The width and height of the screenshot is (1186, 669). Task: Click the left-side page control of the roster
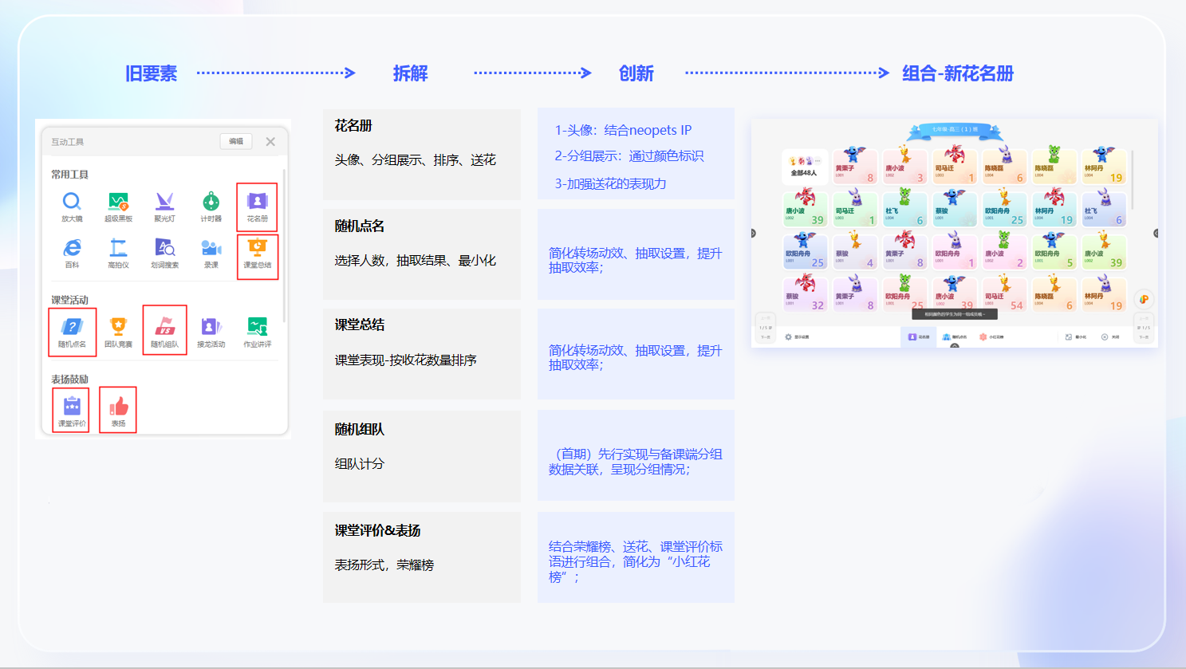pos(765,327)
